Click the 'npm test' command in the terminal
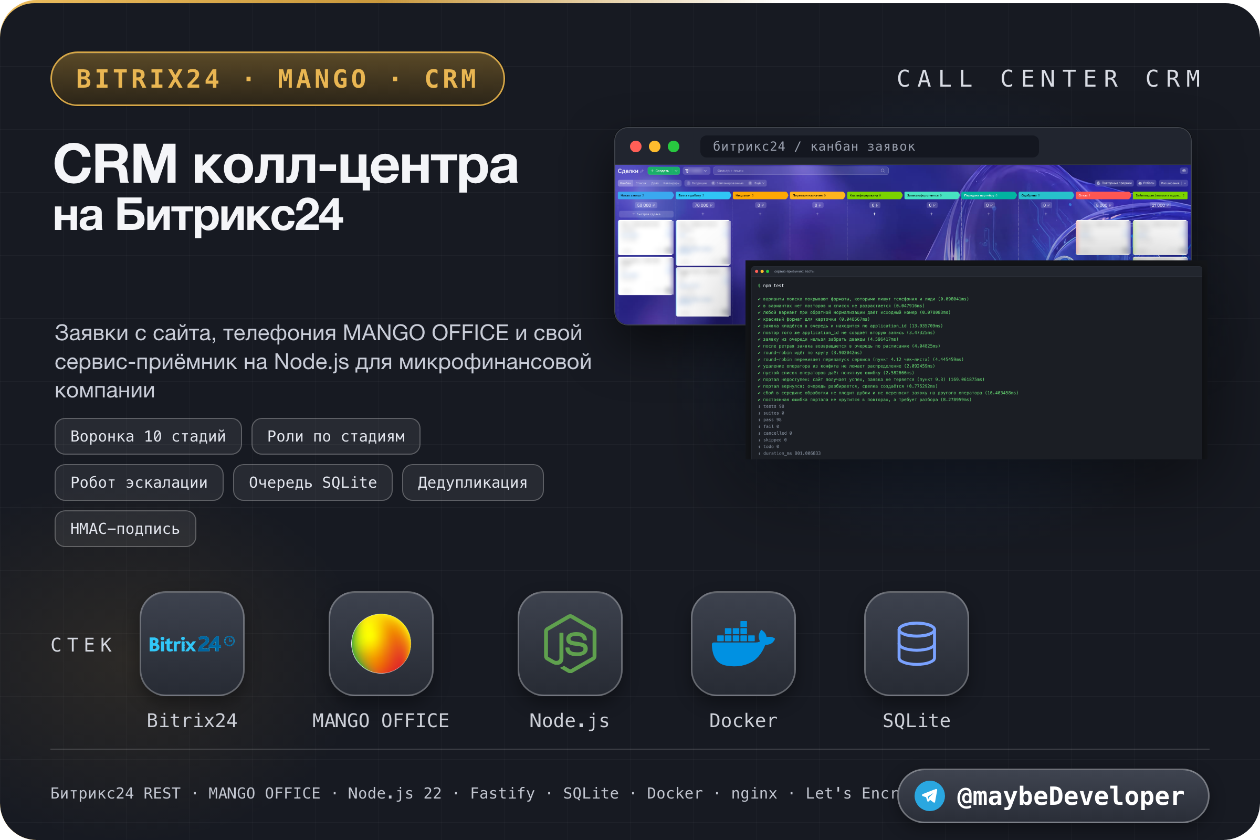This screenshot has height=840, width=1260. pos(773,286)
